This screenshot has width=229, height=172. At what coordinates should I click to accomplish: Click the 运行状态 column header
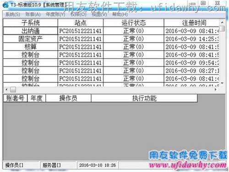click(134, 23)
